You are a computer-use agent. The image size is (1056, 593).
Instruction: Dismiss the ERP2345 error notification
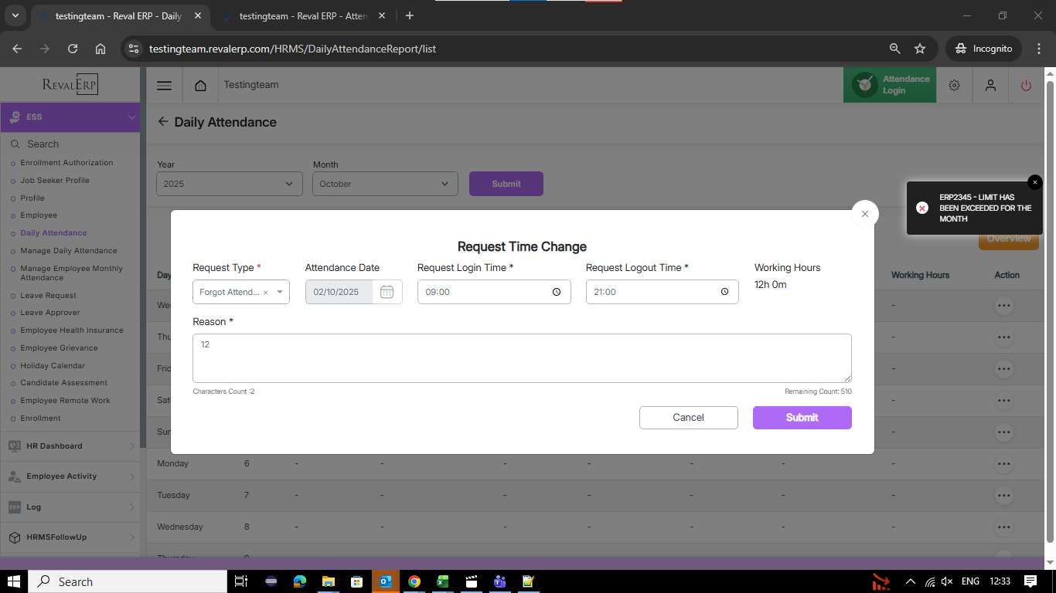tap(1034, 182)
